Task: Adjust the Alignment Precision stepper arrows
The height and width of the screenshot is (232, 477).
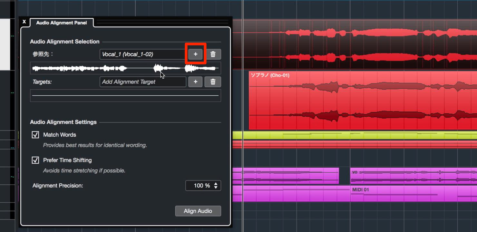Action: (216, 186)
